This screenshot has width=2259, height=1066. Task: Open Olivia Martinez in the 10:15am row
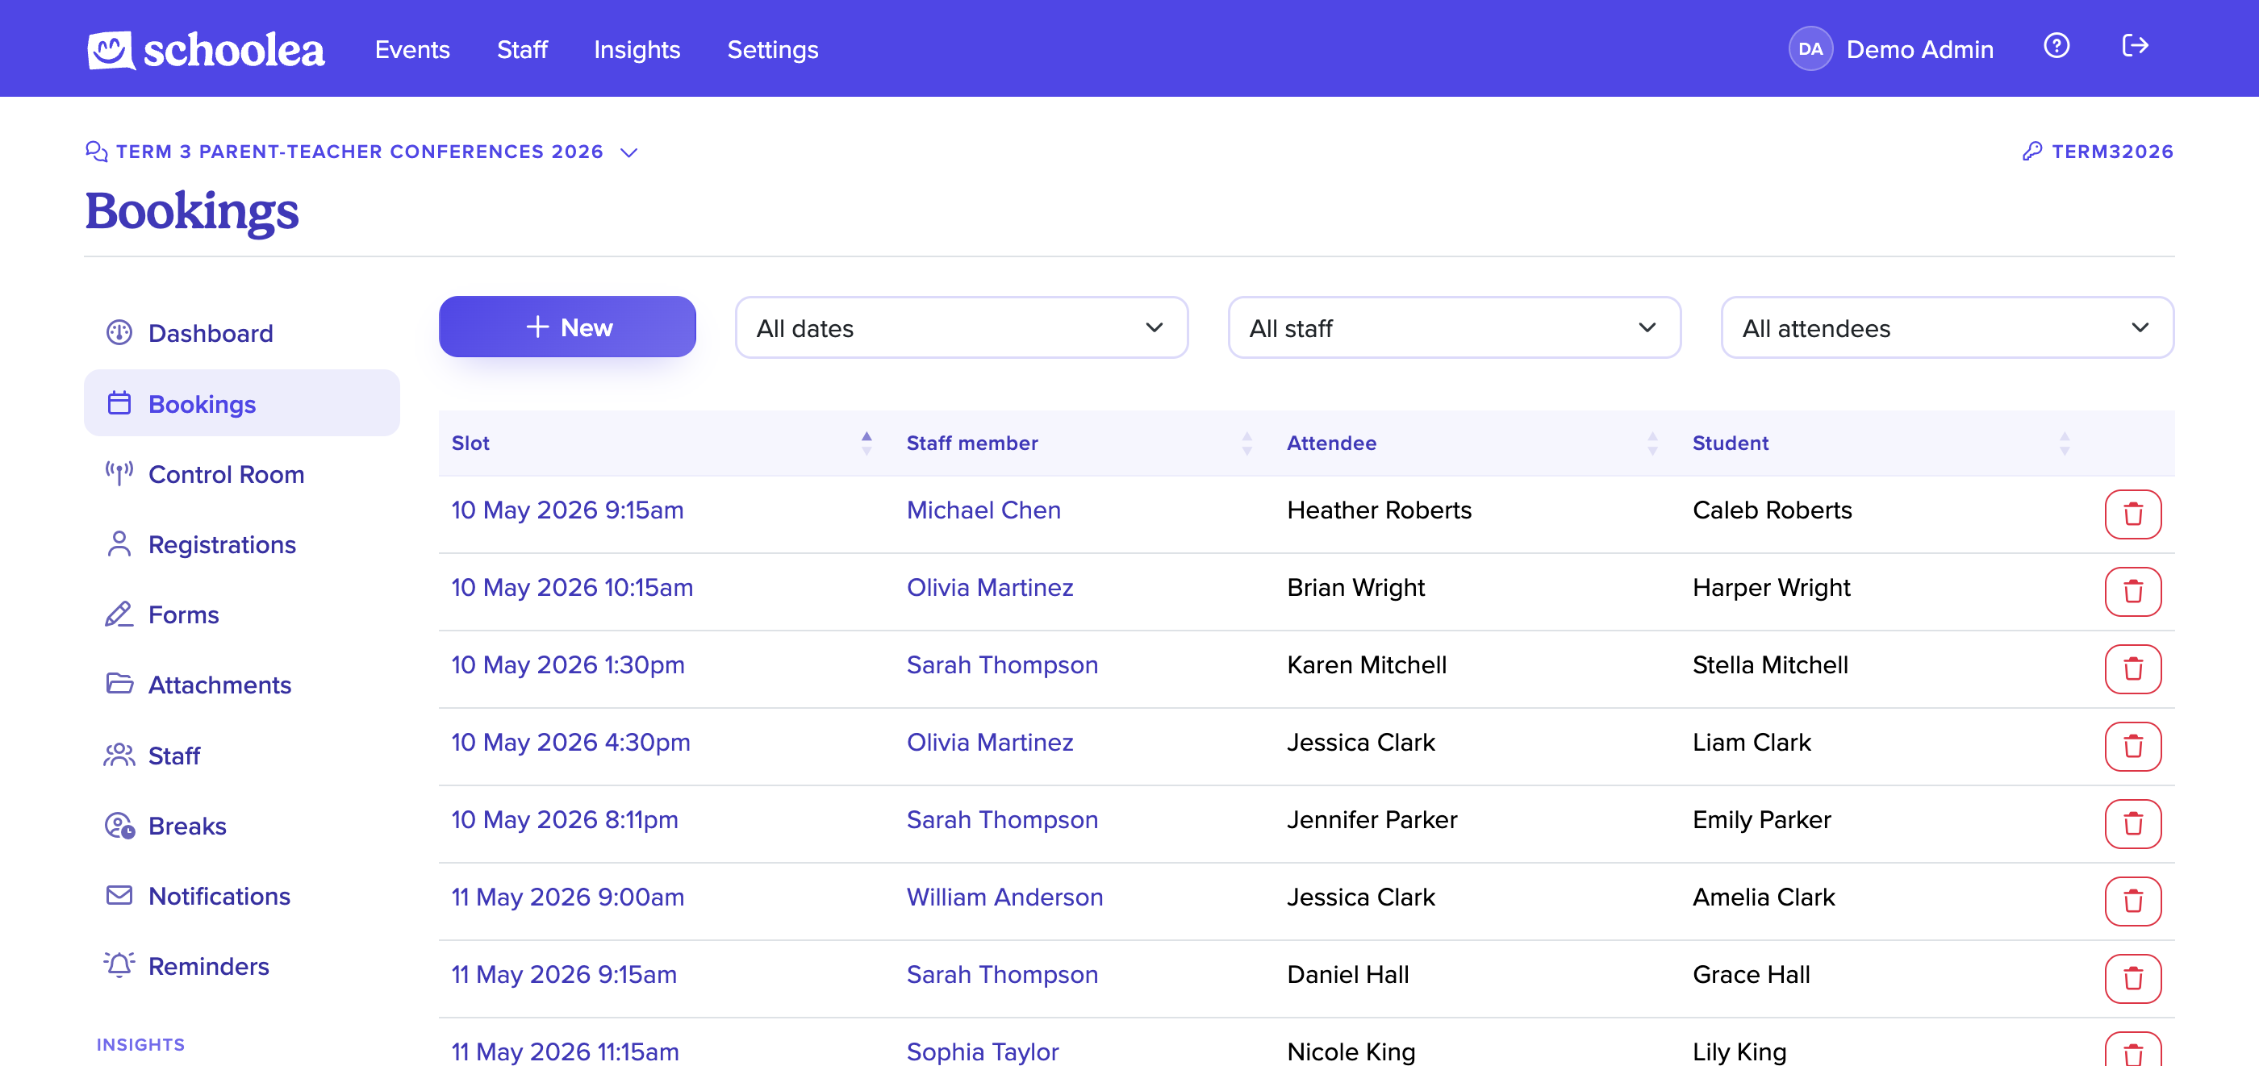[x=989, y=587]
